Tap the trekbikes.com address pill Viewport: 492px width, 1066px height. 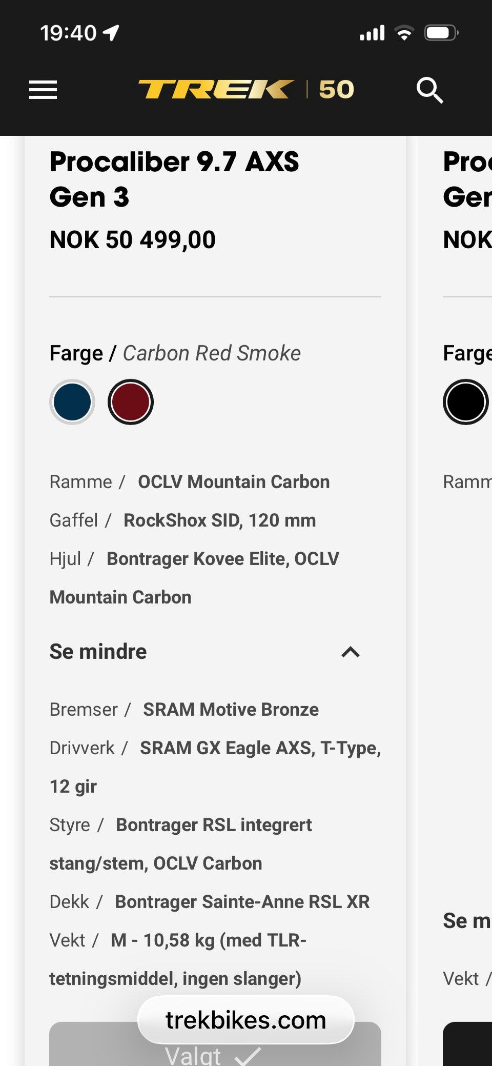246,1020
